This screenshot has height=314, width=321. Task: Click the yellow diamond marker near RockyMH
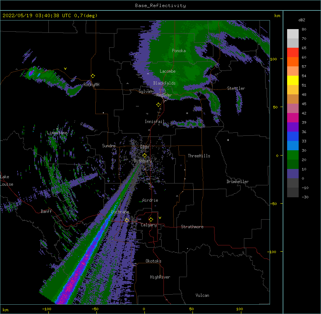pos(93,76)
